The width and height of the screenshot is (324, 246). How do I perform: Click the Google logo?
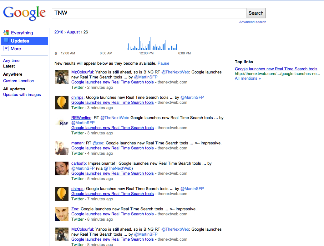pyautogui.click(x=24, y=13)
